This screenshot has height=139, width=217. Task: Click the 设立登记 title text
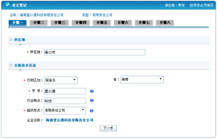(x=19, y=5)
